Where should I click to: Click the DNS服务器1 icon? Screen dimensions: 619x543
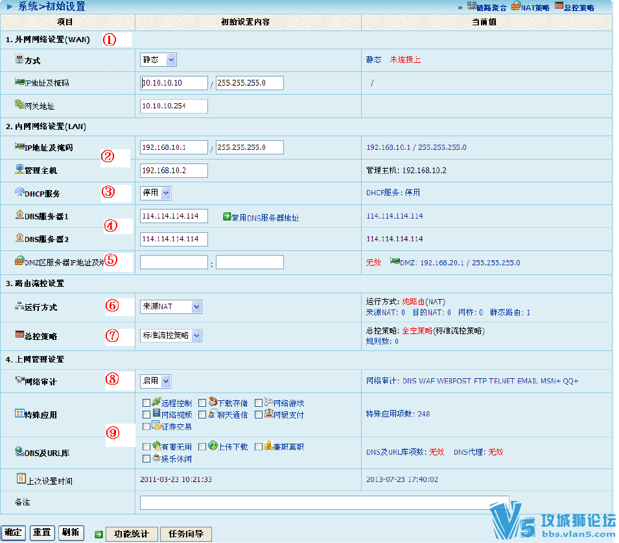pyautogui.click(x=19, y=215)
